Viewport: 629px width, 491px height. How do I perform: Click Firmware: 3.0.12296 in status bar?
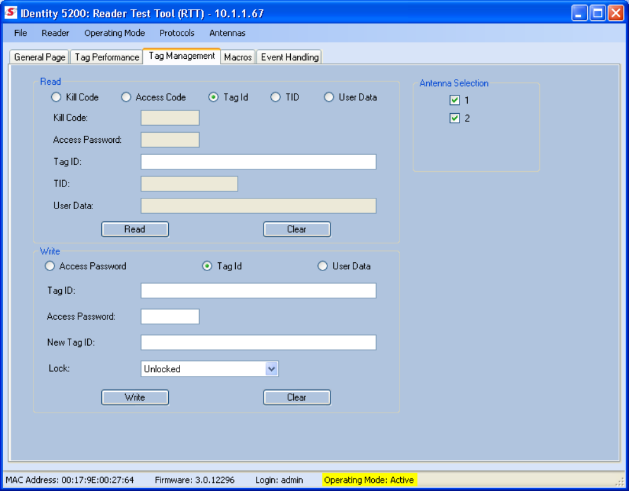(195, 480)
